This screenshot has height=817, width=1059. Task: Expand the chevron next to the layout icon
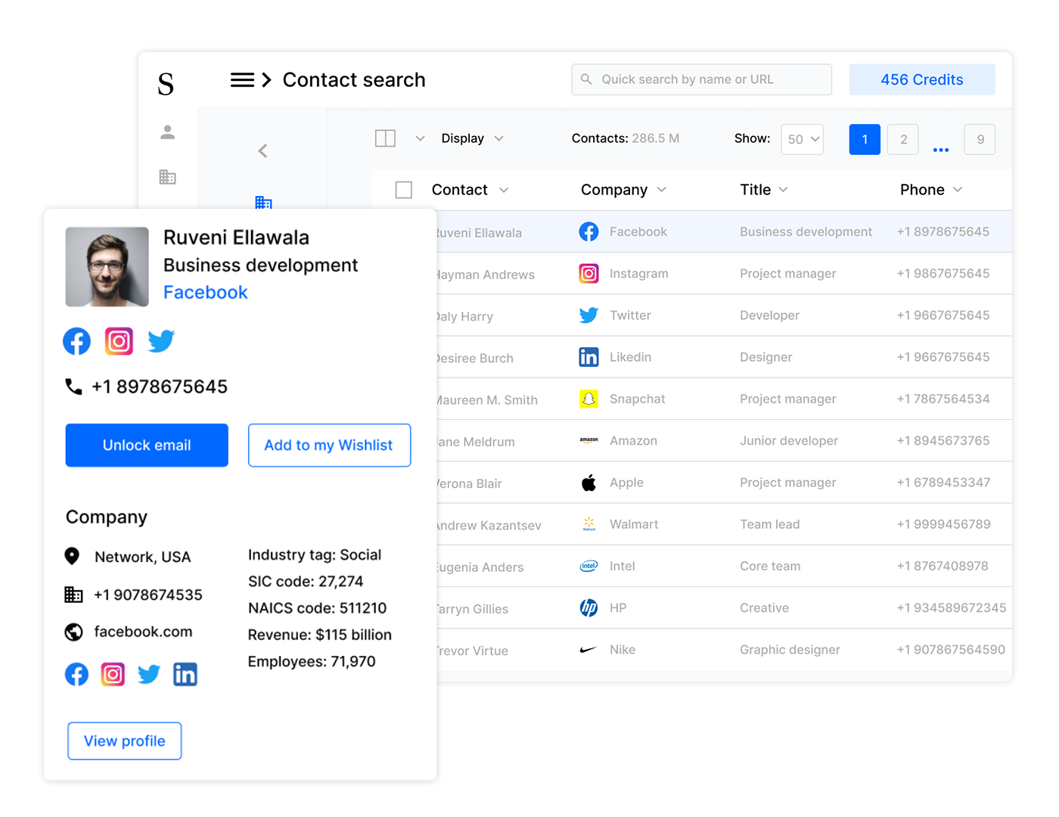420,138
